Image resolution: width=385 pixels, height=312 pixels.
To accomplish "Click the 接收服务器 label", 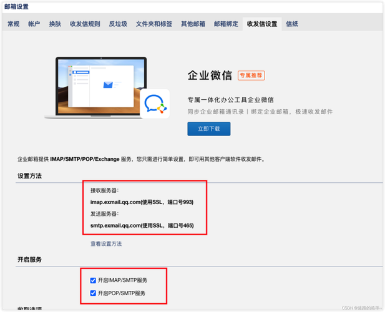I will click(x=104, y=190).
